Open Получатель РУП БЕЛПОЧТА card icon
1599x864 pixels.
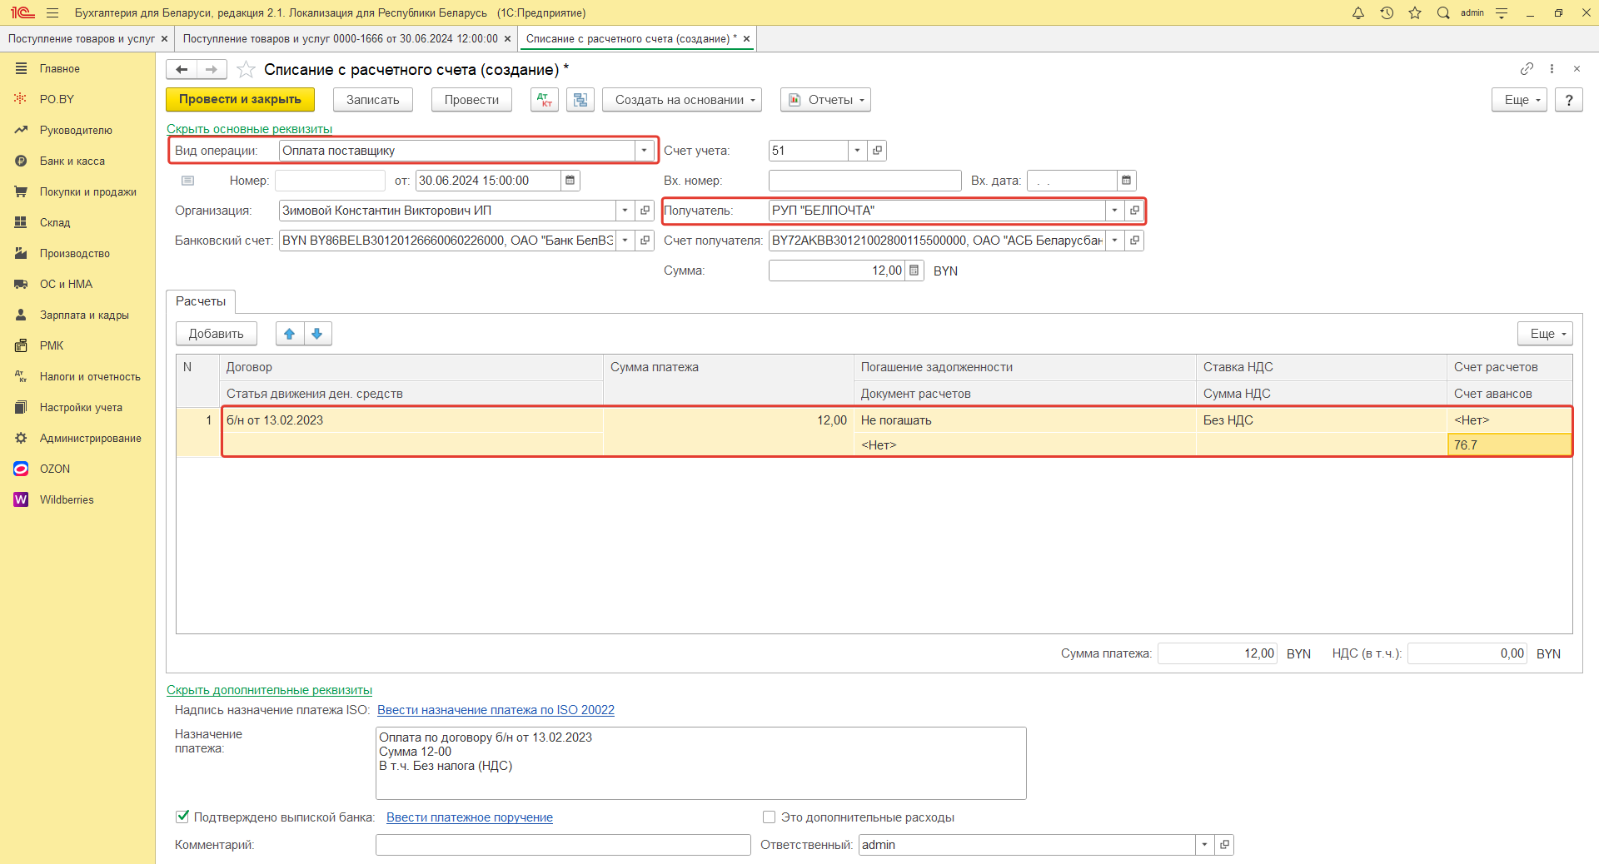[1134, 211]
